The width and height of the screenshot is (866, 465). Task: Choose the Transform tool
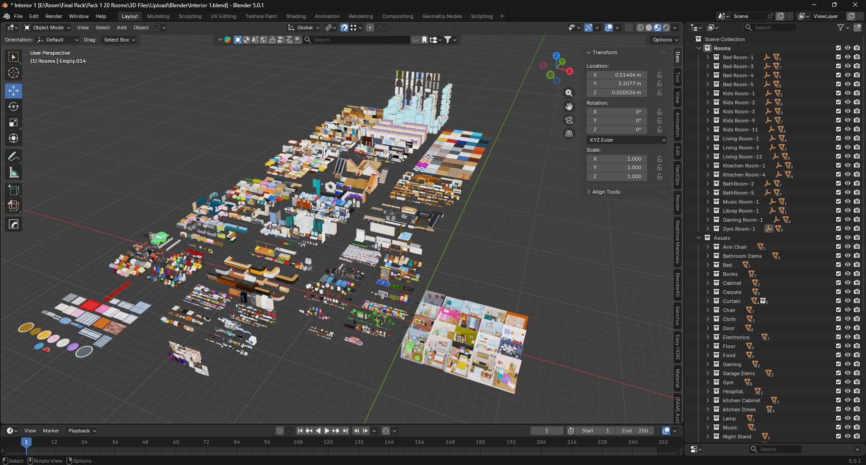(14, 139)
